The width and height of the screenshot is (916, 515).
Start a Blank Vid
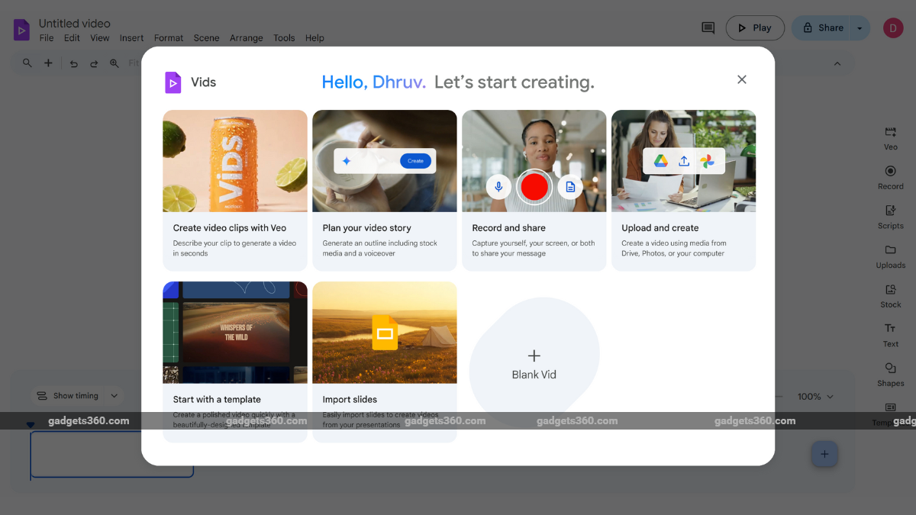534,363
